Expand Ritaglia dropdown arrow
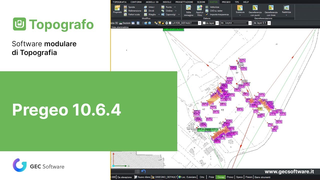The image size is (320, 180). (x=159, y=14)
